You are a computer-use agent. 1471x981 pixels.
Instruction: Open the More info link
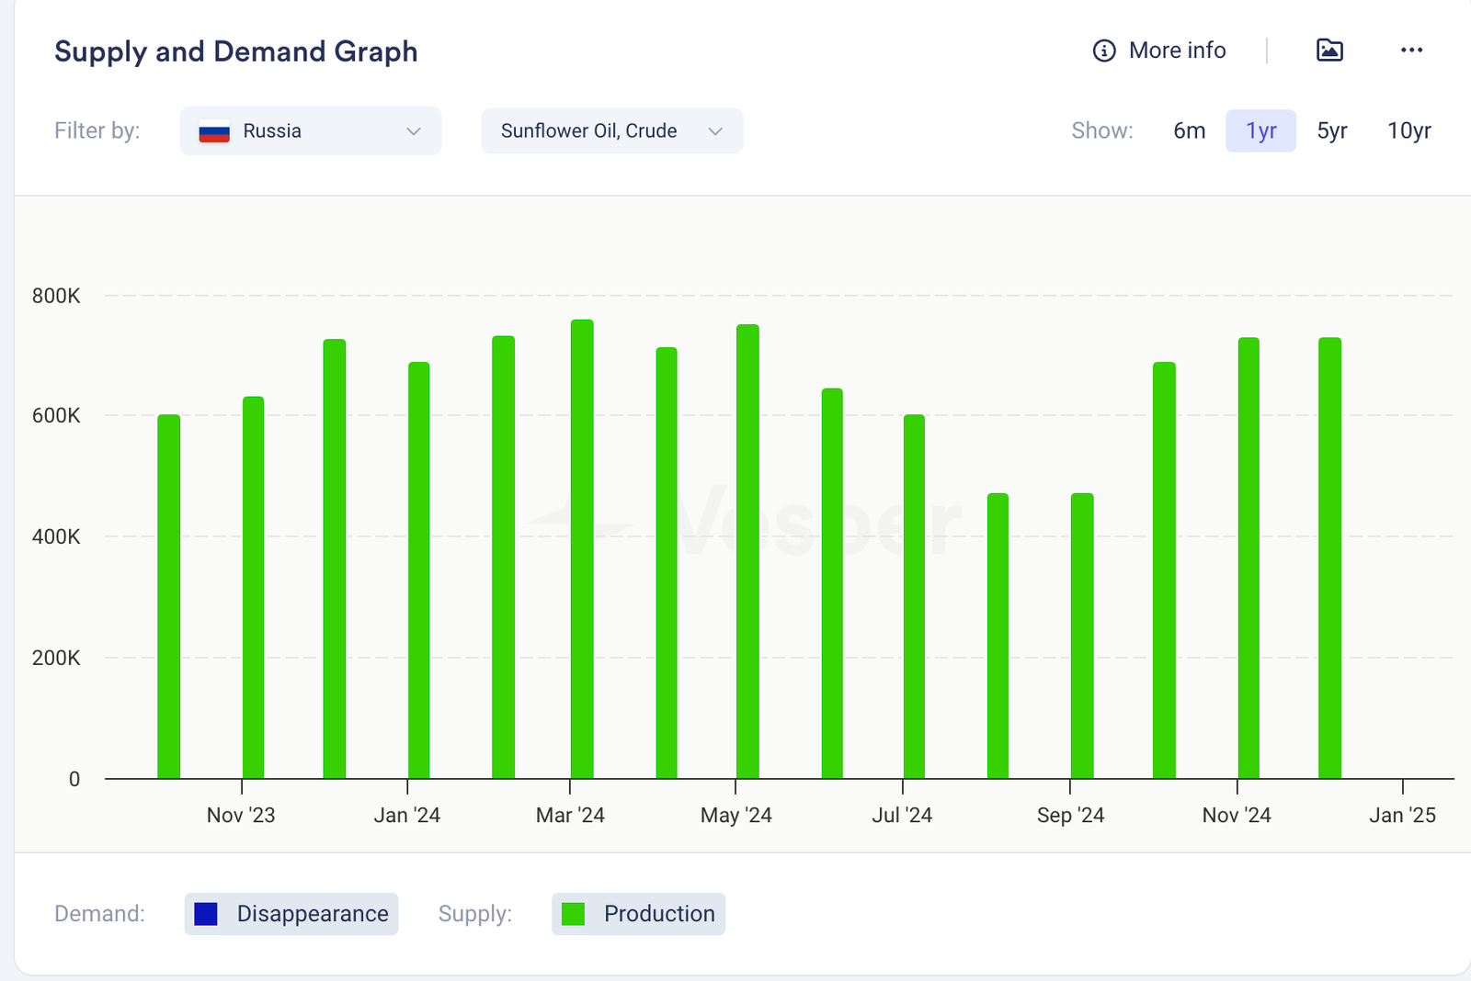click(x=1177, y=51)
